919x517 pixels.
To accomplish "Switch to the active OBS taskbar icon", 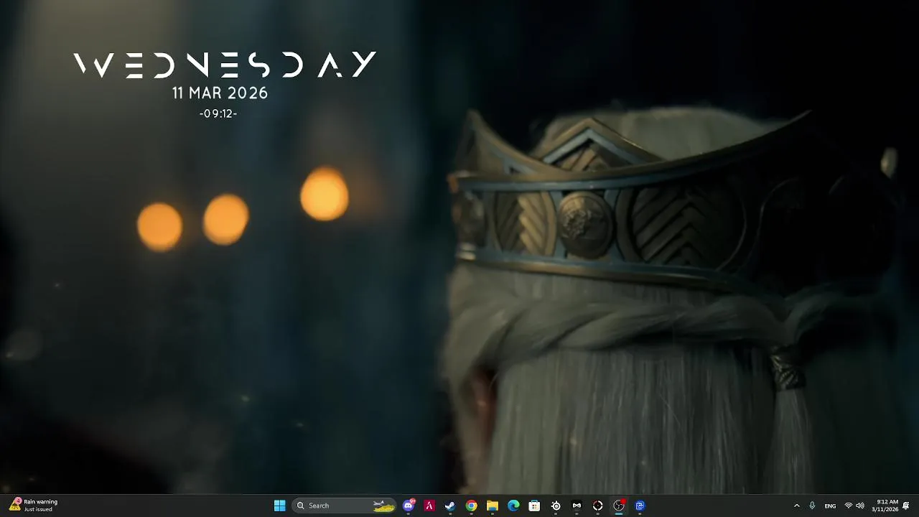I will pos(619,506).
